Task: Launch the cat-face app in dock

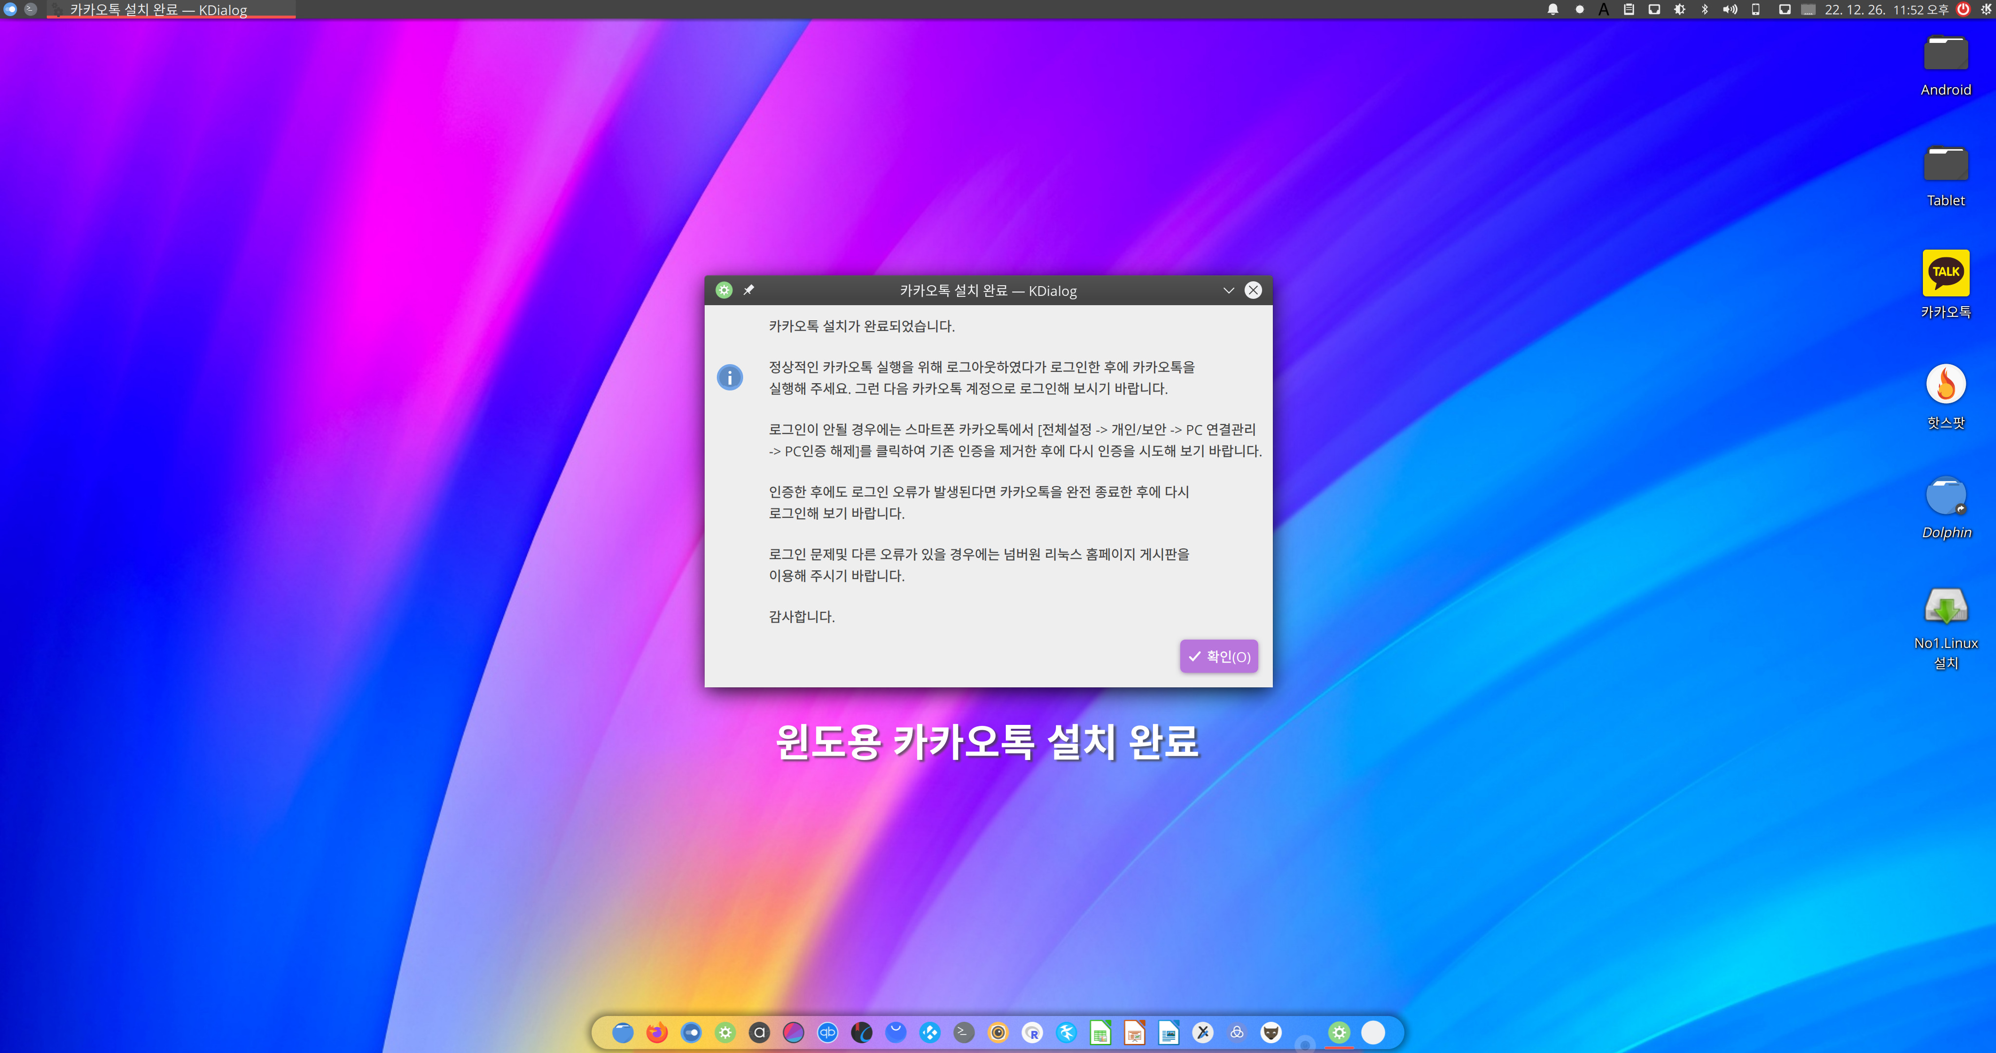Action: (x=1271, y=1032)
